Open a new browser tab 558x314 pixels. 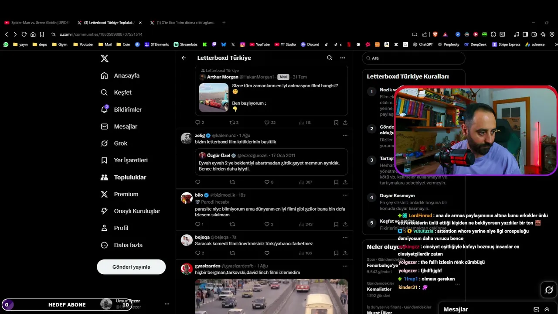pos(224,23)
